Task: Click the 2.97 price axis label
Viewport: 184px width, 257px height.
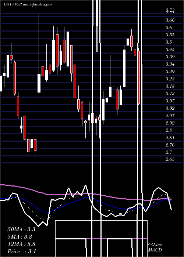Action: [170, 116]
